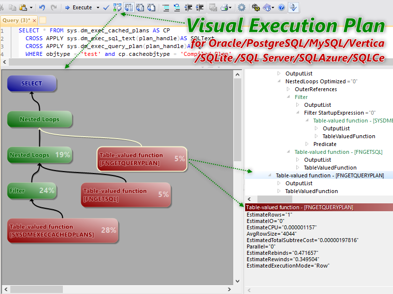The image size is (393, 294).
Task: Click the Redo arrow icon
Action: (54, 7)
